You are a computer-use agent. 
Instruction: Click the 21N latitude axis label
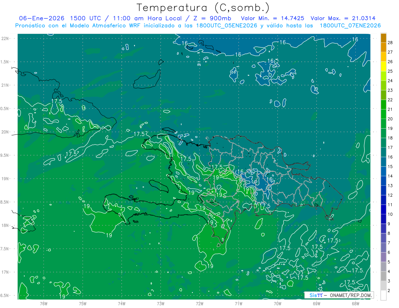pos(6,85)
